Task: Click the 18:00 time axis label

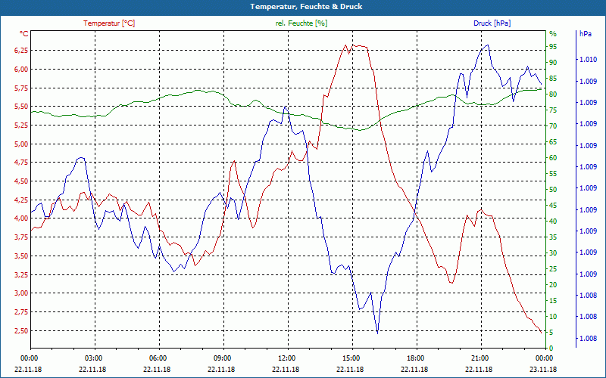Action: point(415,358)
